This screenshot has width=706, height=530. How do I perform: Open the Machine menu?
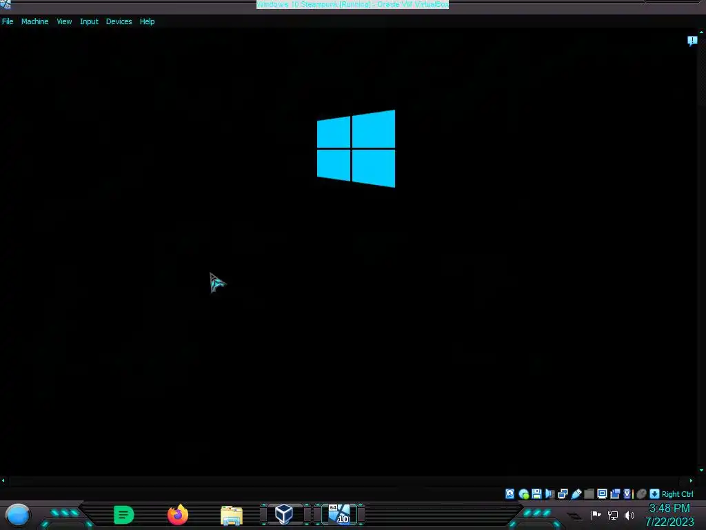point(34,21)
